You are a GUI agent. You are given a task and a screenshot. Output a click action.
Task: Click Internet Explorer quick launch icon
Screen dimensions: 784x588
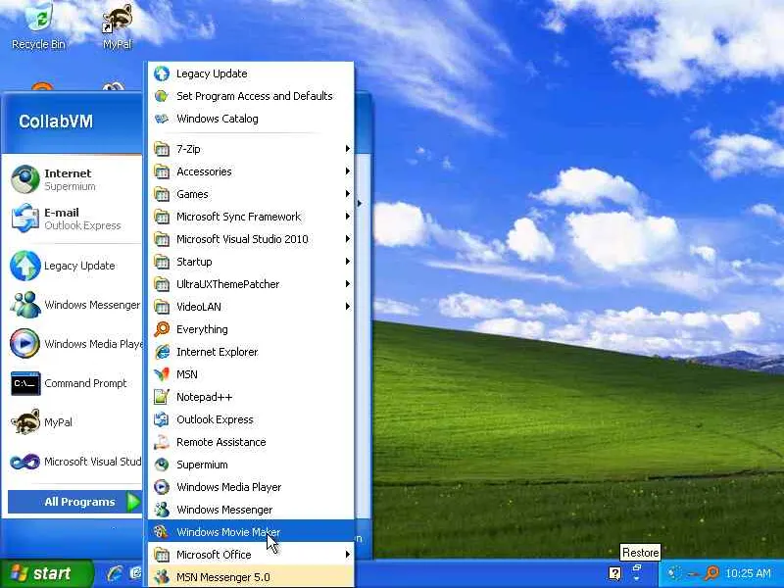tap(114, 573)
